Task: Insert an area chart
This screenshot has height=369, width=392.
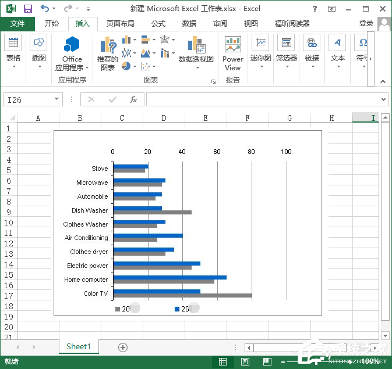Action: pos(146,53)
